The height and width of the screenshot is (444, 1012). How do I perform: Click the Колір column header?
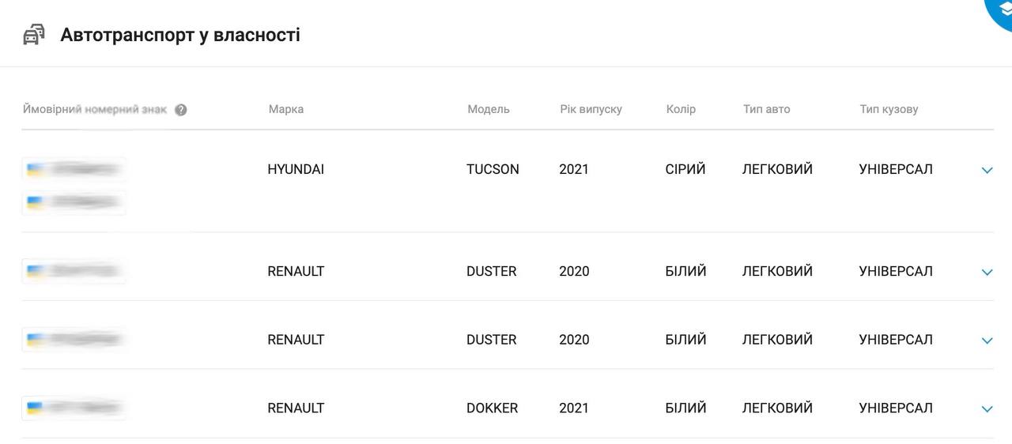click(681, 109)
